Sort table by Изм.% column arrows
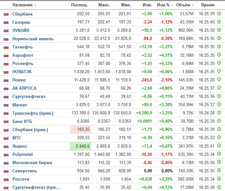The height and width of the screenshot is (191, 225). pos(172,5)
